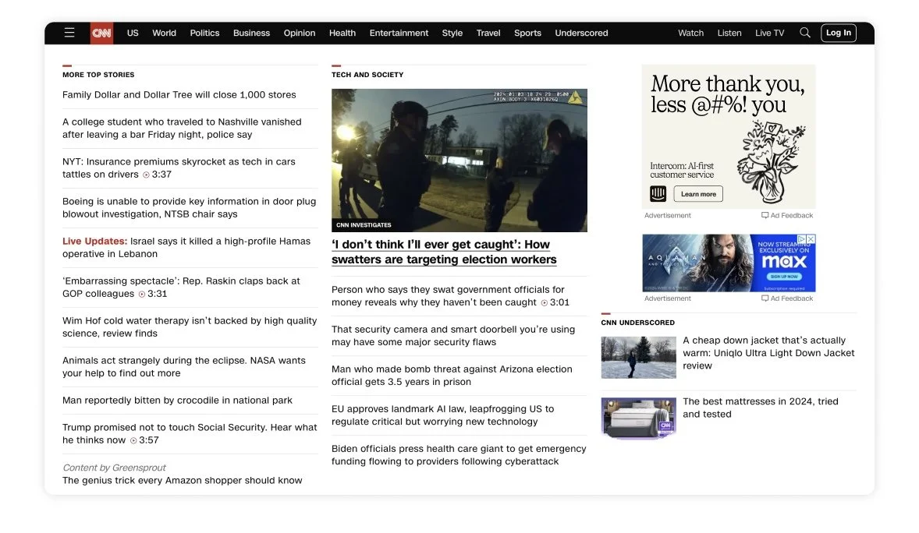Click Listen in the top bar

point(729,33)
